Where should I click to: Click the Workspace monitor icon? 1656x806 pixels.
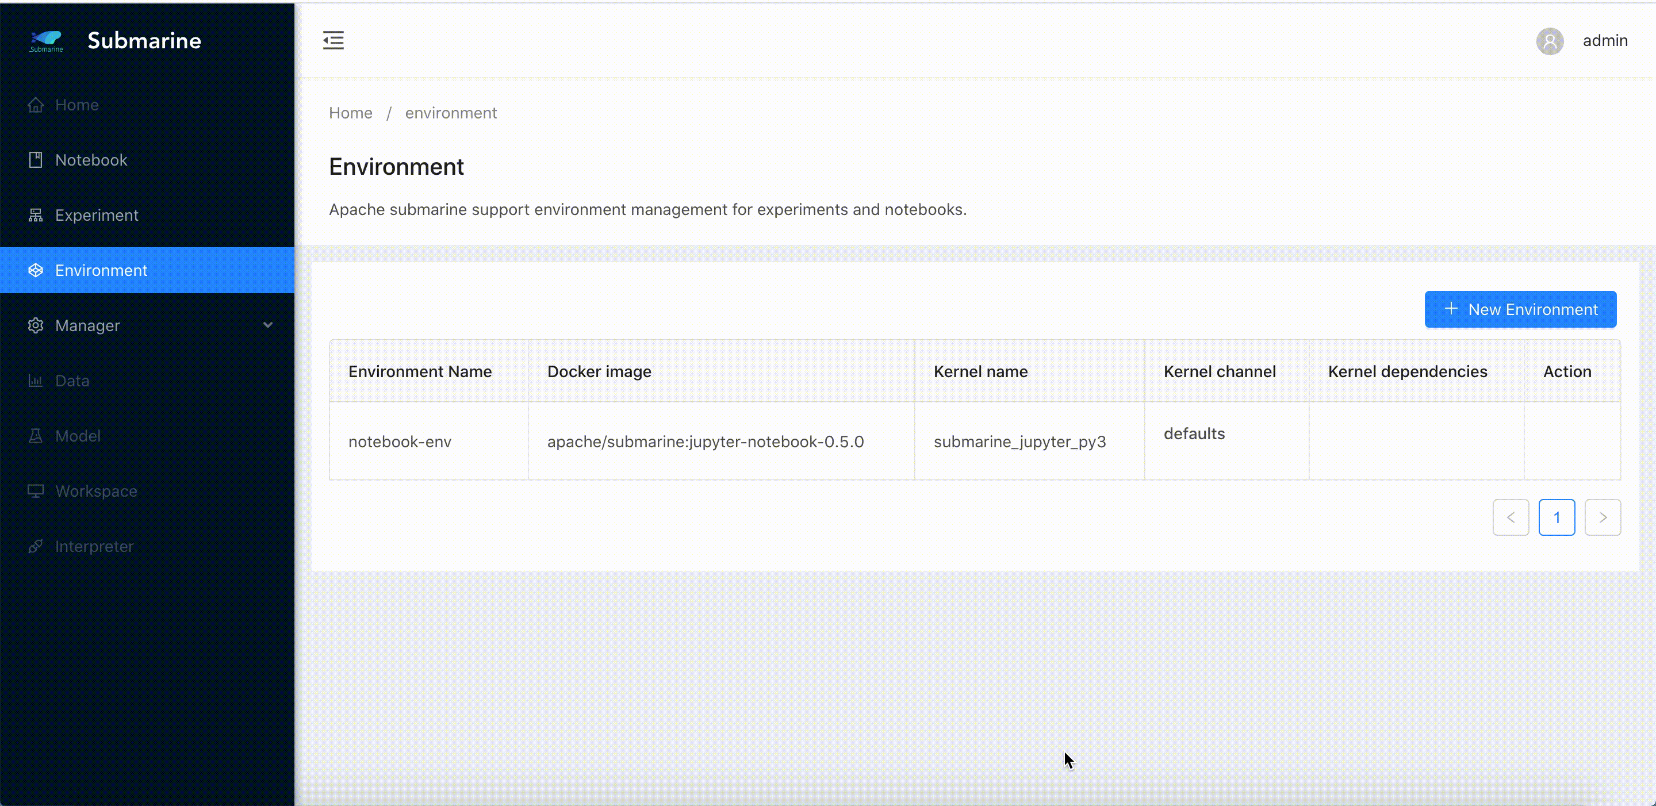point(35,491)
